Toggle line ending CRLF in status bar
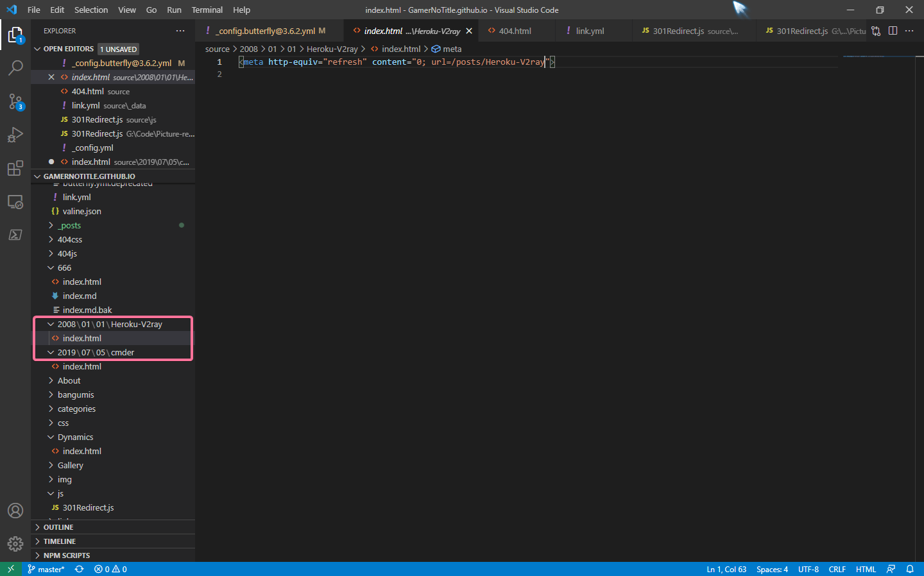 coord(837,569)
